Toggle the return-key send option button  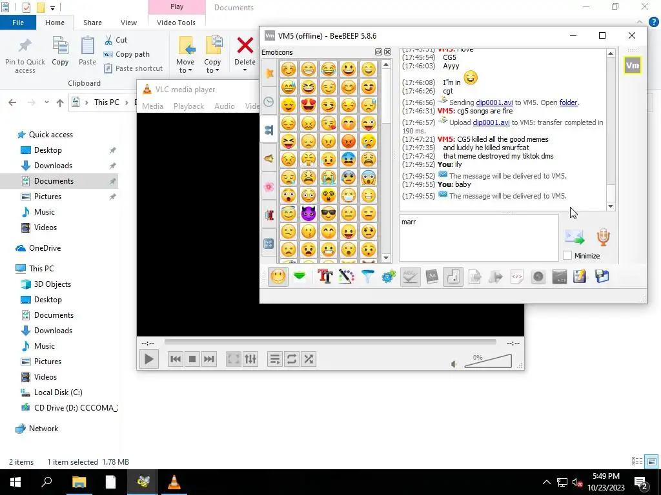453,277
